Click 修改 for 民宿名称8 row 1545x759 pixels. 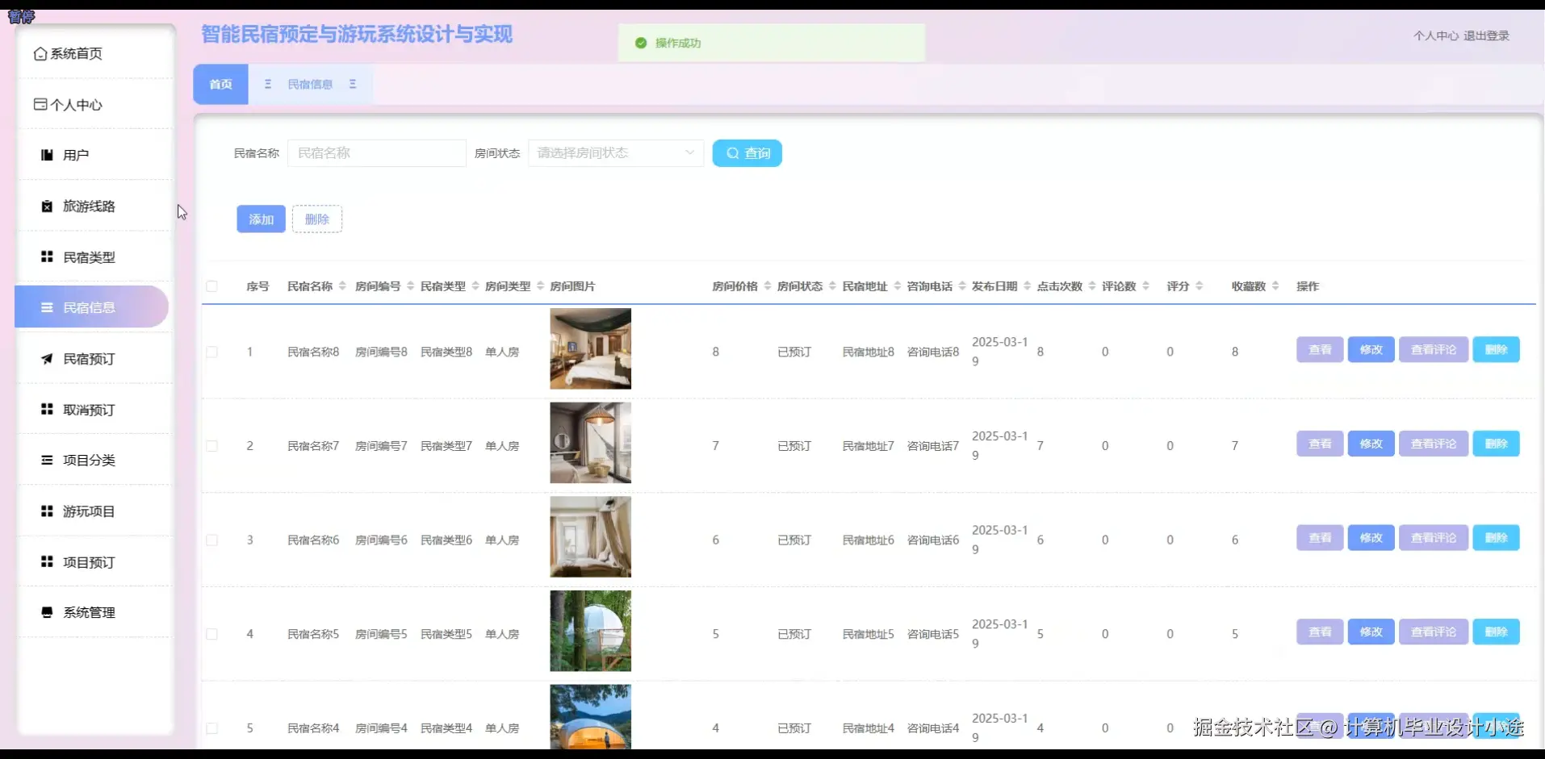tap(1371, 350)
